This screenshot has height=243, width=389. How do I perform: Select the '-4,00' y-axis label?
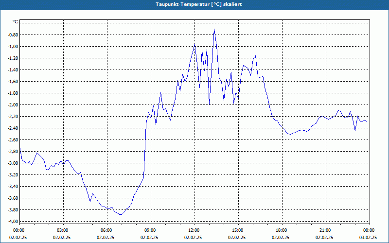13,221
